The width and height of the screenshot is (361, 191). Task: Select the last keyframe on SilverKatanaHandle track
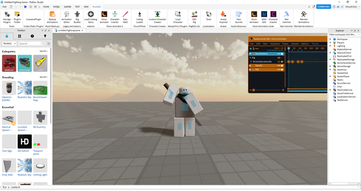pos(302,62)
